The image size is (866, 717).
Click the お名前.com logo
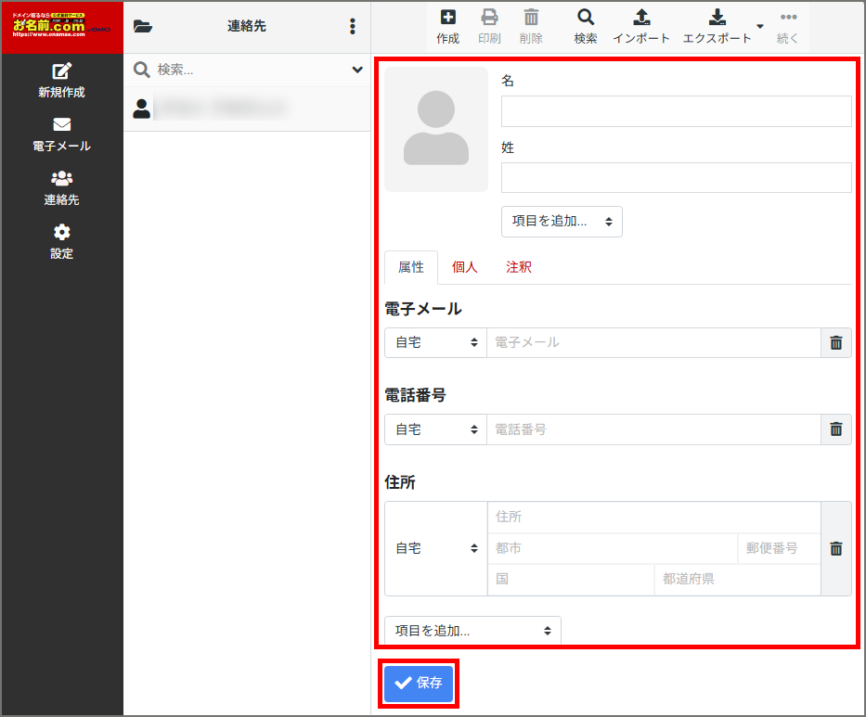[61, 26]
